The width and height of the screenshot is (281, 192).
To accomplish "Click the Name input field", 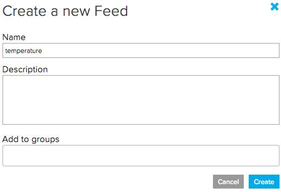I will pos(140,50).
